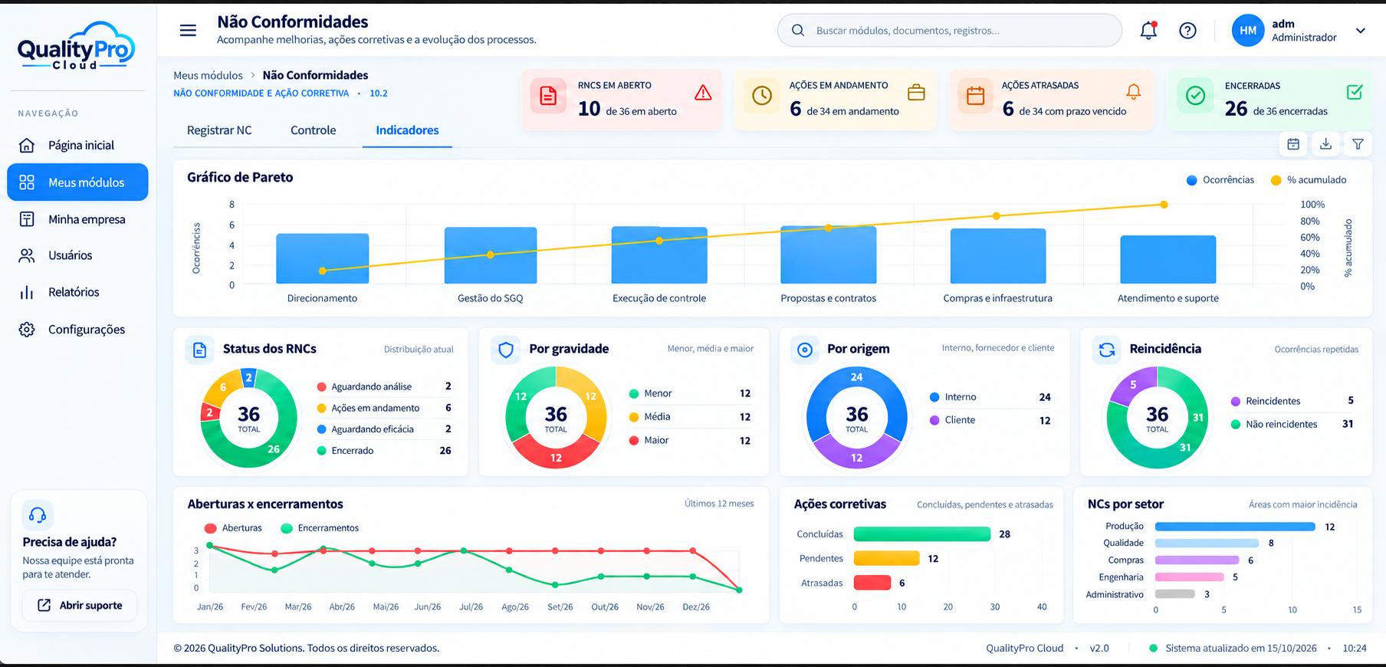Click the orange bell icon on Ações atrasadas
Viewport: 1386px width, 667px height.
(x=1134, y=92)
